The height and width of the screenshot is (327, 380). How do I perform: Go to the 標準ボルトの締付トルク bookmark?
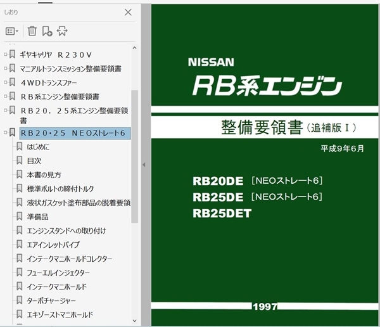(x=60, y=188)
